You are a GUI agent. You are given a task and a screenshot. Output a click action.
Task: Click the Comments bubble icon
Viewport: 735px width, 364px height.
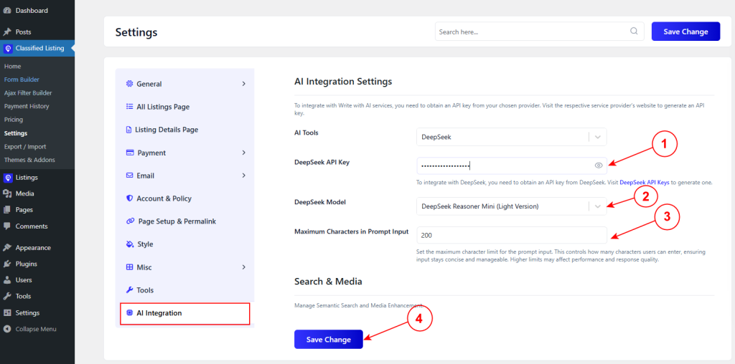[x=7, y=226]
